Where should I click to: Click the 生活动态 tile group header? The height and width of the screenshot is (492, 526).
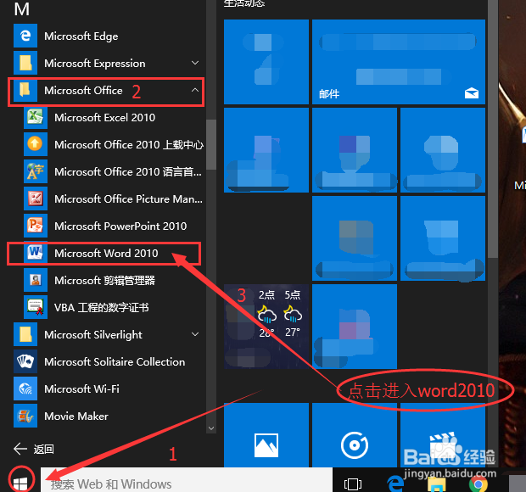tap(244, 3)
